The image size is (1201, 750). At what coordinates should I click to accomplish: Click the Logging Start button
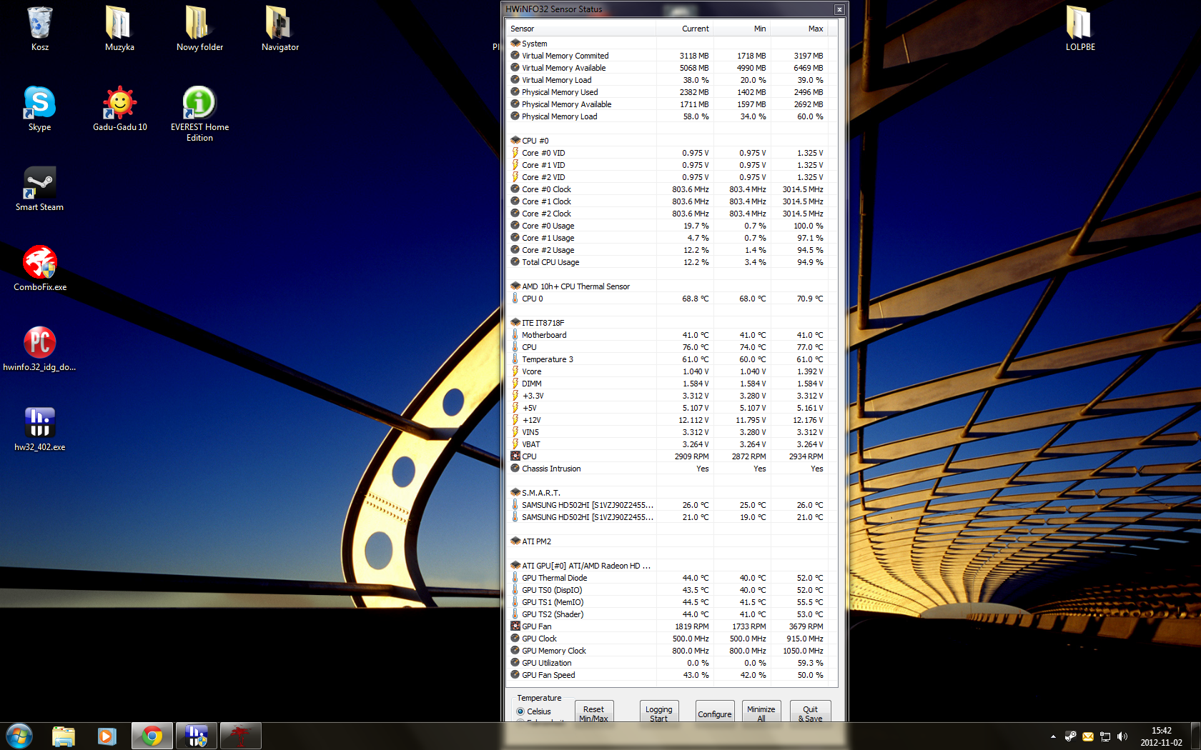coord(658,713)
